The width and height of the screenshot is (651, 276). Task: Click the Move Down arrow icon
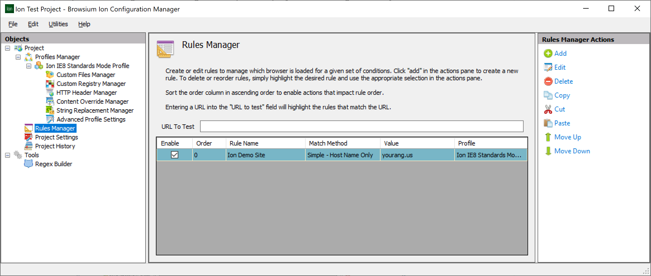548,151
